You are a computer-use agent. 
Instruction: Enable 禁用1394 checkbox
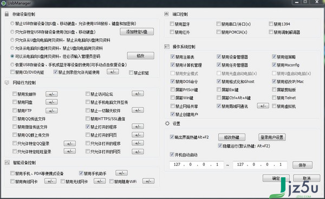click(271, 24)
